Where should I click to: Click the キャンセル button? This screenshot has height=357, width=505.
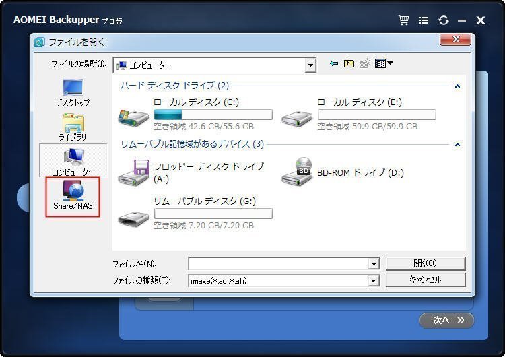click(x=426, y=280)
